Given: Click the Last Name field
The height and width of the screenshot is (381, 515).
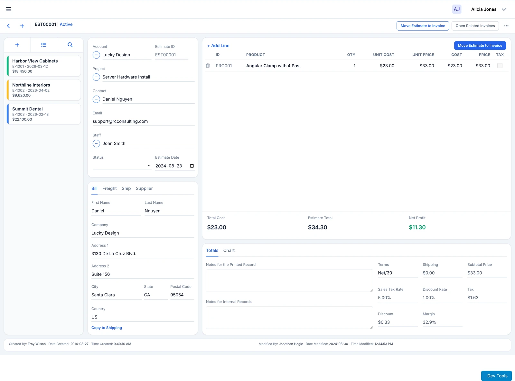Looking at the screenshot, I should (x=169, y=211).
